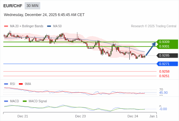Click the 0.9309 resistance price label
The width and height of the screenshot is (179, 121).
[164, 42]
